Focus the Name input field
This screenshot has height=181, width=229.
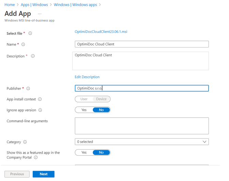coord(142,44)
